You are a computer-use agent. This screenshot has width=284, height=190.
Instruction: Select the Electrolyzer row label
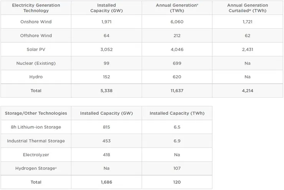tap(36, 155)
